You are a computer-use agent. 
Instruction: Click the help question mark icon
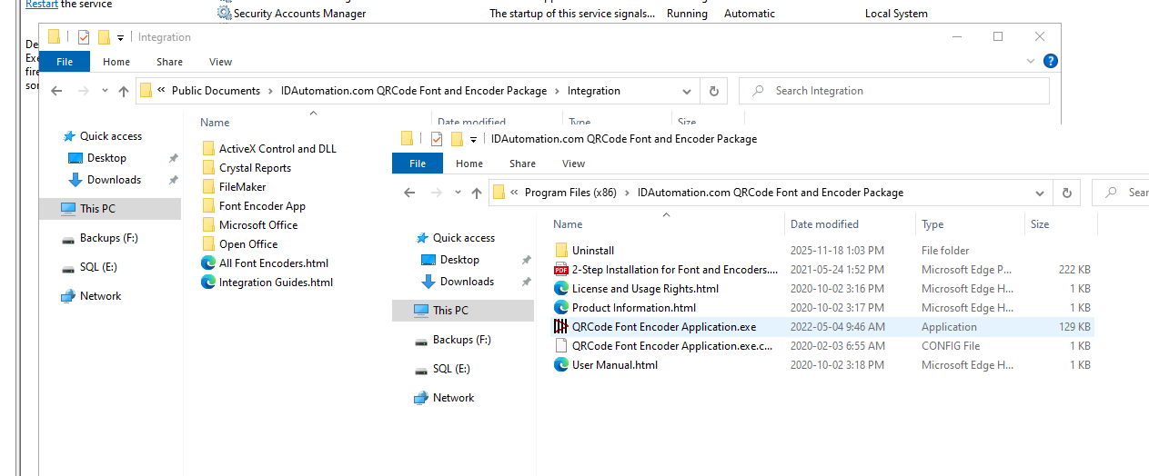[x=1050, y=62]
